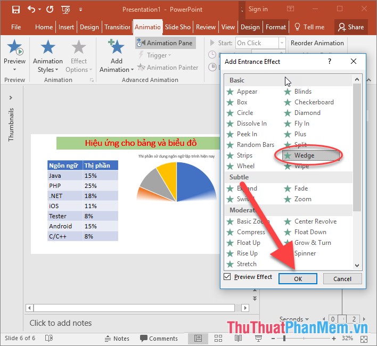Open the chart tools Format tab
Screen dimensions: 377x346
276,27
